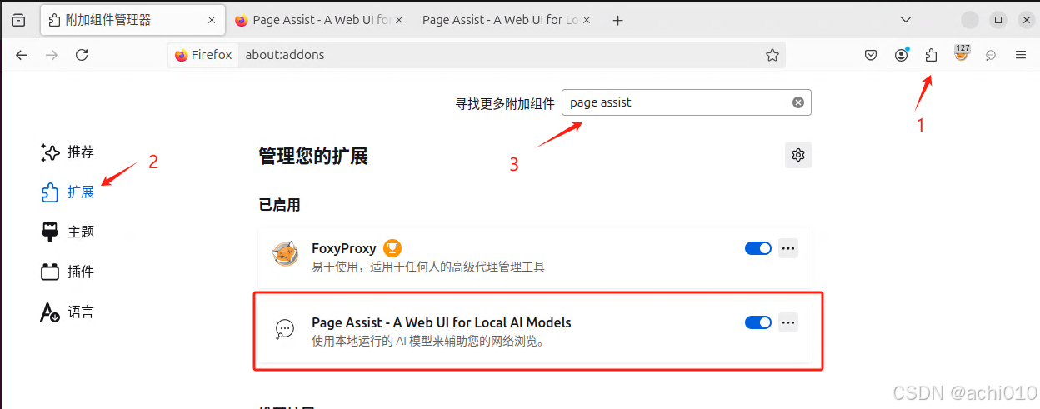Open a new browser tab
This screenshot has width=1040, height=409.
(617, 21)
